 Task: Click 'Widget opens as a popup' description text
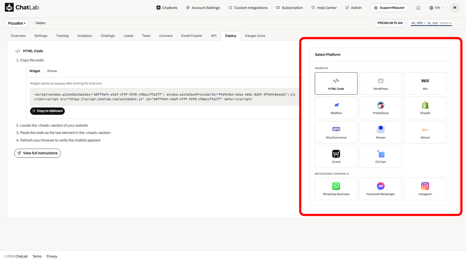click(x=66, y=83)
